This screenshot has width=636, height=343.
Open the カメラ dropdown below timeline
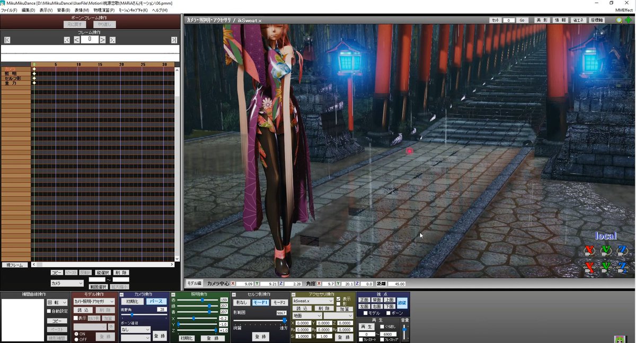pos(67,283)
